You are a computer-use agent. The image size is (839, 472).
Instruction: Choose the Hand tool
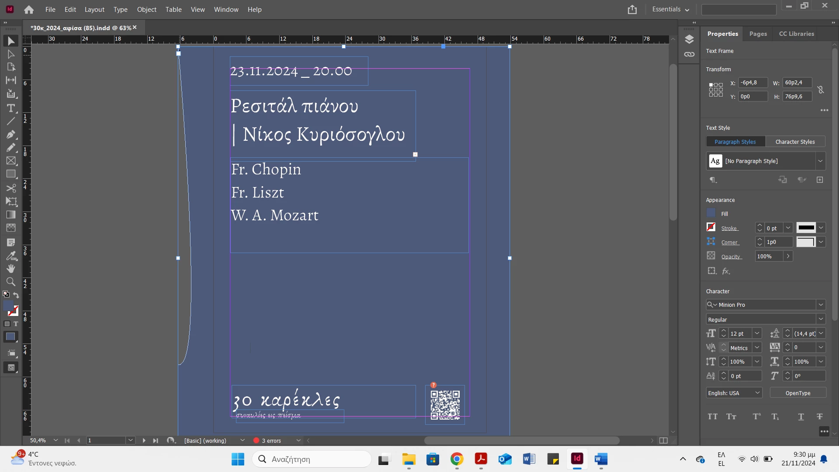pos(11,268)
